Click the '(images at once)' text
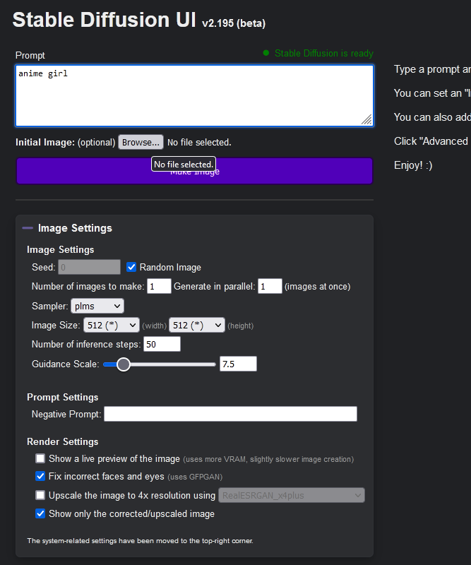 (318, 287)
